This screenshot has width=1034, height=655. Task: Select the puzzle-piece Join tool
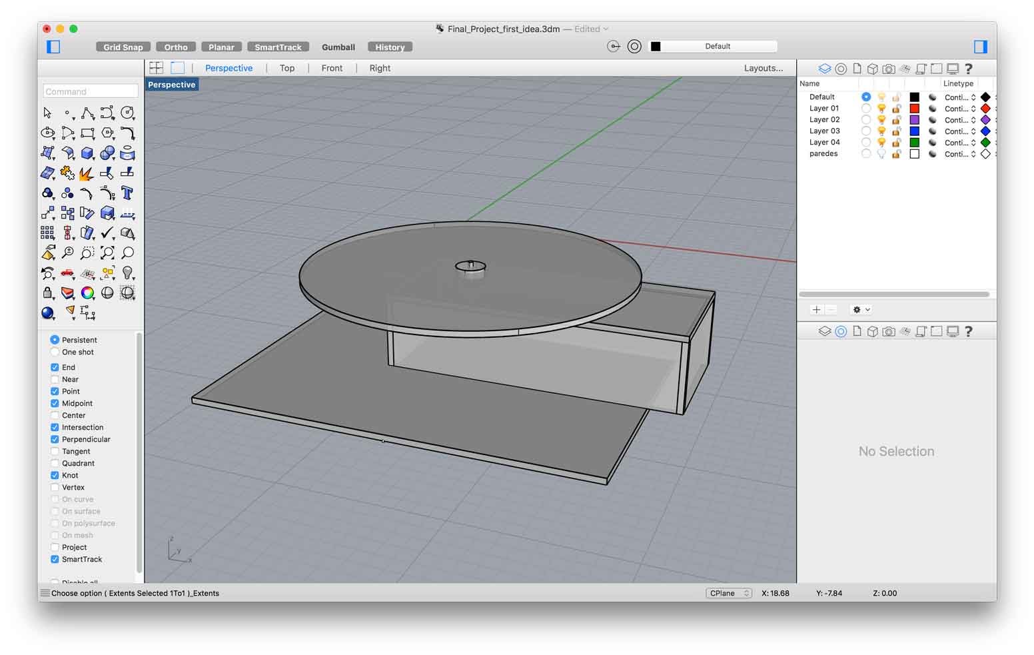[67, 173]
